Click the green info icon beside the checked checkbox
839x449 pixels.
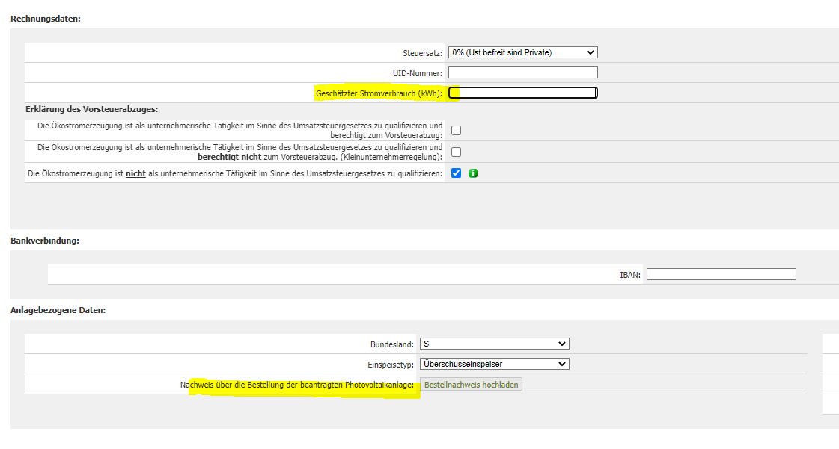tap(473, 173)
